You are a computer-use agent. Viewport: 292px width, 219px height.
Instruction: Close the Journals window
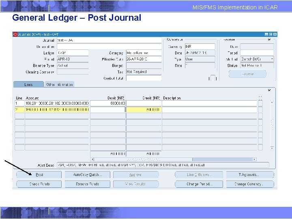[x=275, y=34]
